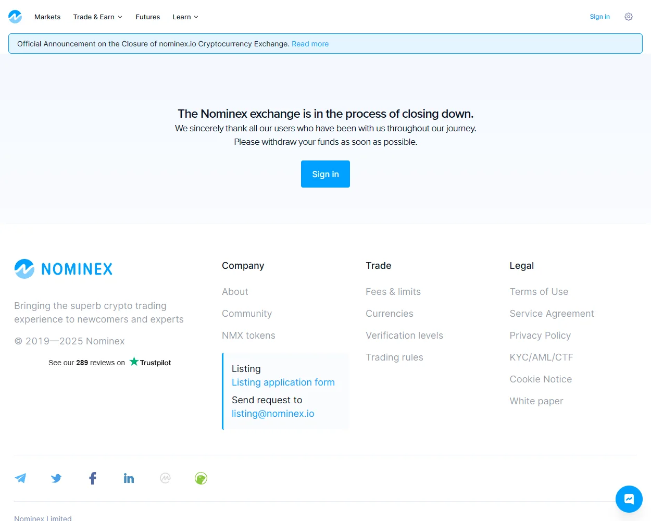Click the Nominex logo in the top bar
The width and height of the screenshot is (651, 521).
[15, 17]
